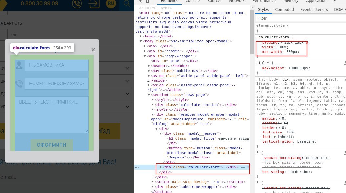Click the RU language badge

tap(111, 3)
